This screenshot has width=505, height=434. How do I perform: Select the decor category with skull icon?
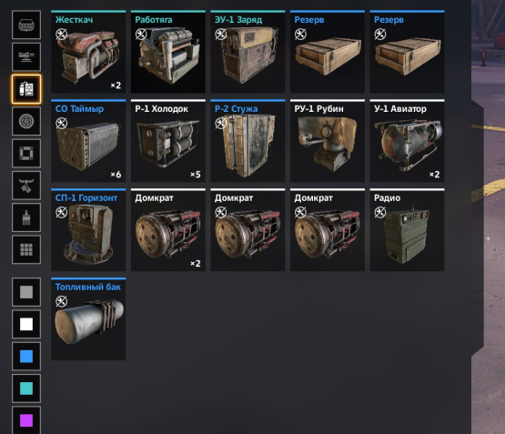coord(26,186)
